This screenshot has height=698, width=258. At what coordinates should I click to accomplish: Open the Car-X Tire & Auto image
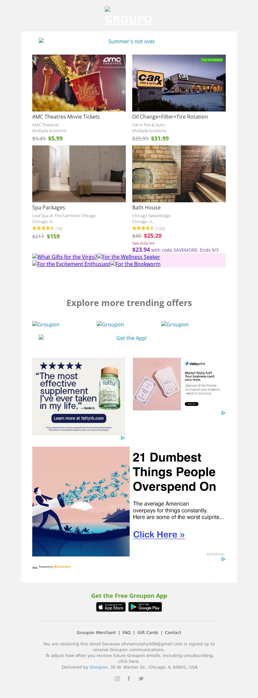pos(179,83)
